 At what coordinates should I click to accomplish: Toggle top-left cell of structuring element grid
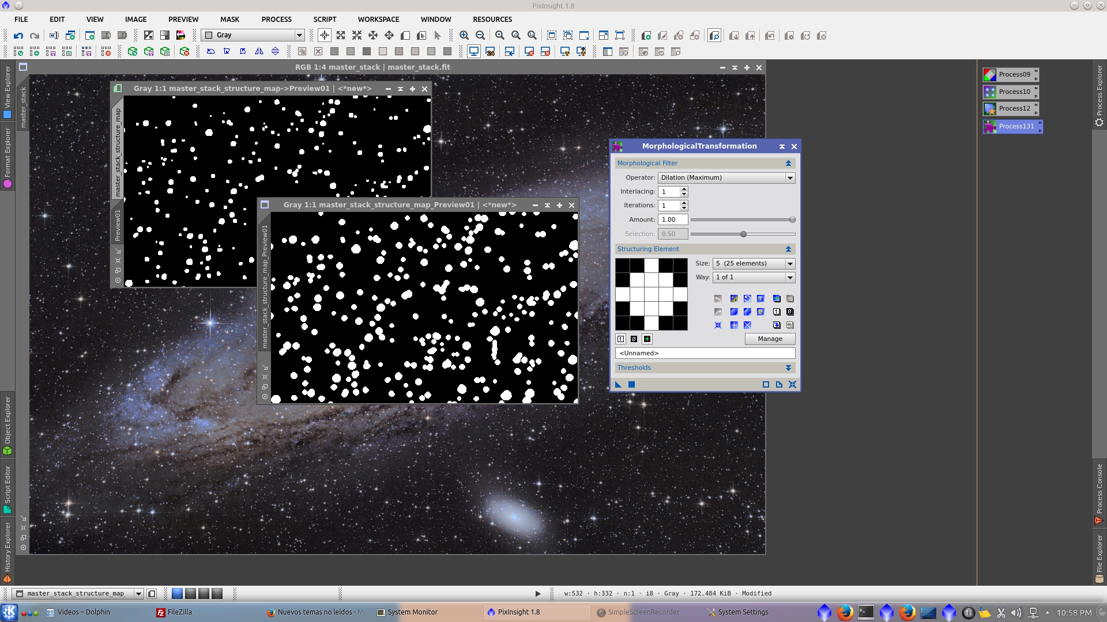[623, 266]
